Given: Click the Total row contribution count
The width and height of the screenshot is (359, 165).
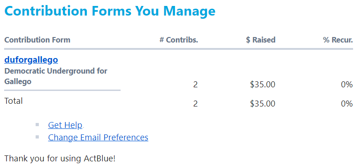Looking at the screenshot, I should coord(195,104).
